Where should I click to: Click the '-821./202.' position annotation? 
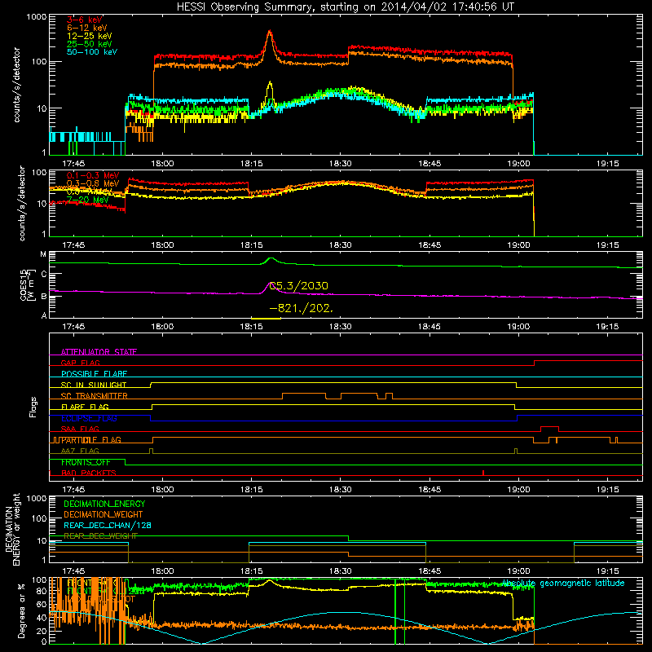coord(301,309)
